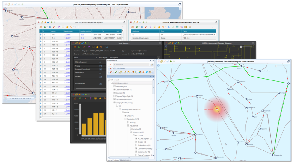Click the map pin icon in Control Panel toolbar
This screenshot has height=163, width=294.
pyautogui.click(x=147, y=72)
